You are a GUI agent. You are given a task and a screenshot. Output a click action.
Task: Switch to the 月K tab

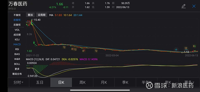coord(104,82)
